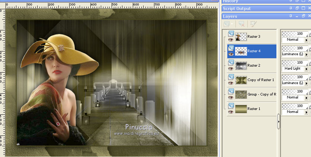Screen dimensions: 311x157
Task: Open blend mode dropdown for Raster 4 (Luminance)
Action: coord(306,54)
